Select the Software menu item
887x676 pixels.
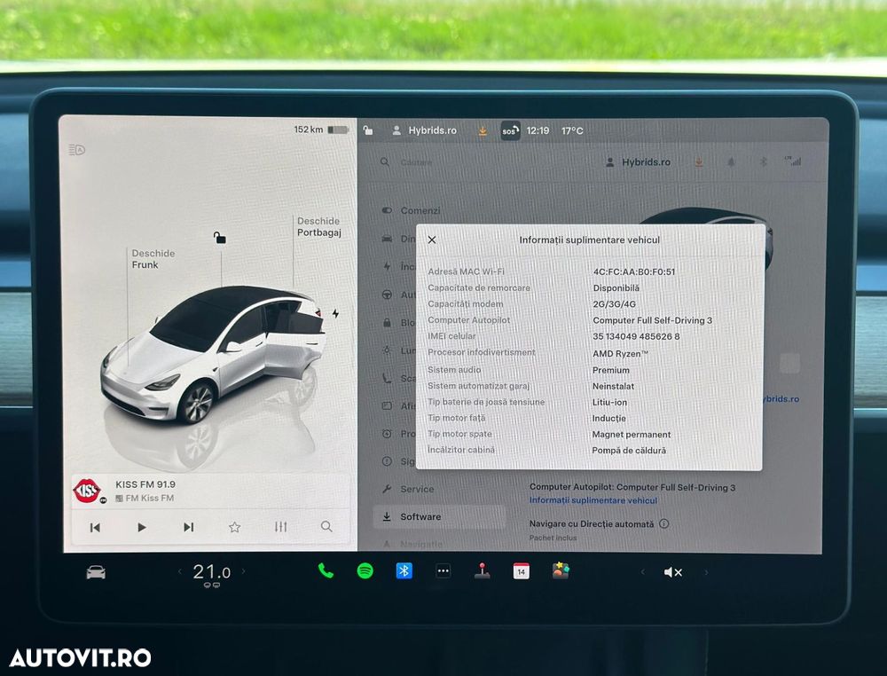(439, 517)
